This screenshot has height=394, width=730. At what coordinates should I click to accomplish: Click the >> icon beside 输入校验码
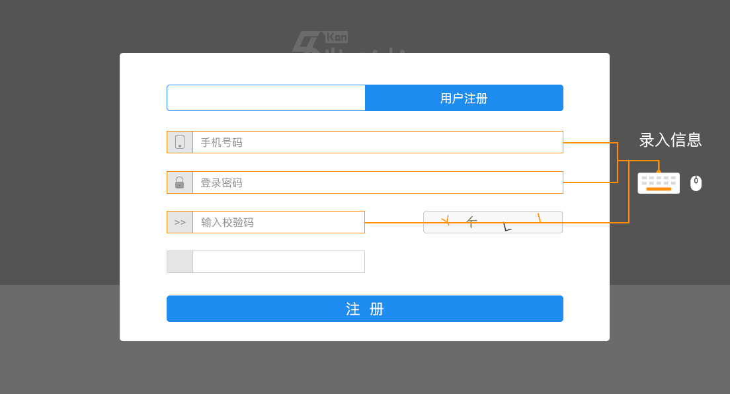pyautogui.click(x=180, y=222)
